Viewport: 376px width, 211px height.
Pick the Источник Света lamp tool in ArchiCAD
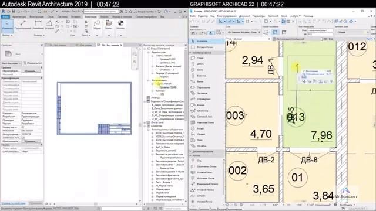point(206,178)
